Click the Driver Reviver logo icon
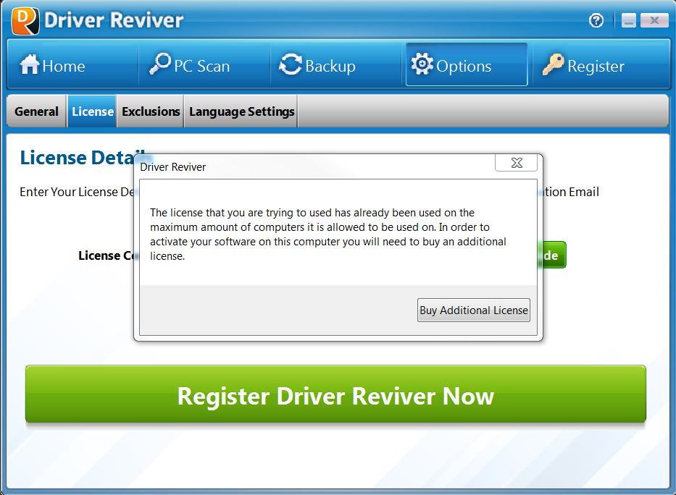 click(25, 20)
